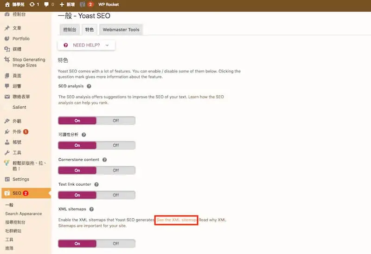Turn Cornerstone content On

[x=77, y=170]
